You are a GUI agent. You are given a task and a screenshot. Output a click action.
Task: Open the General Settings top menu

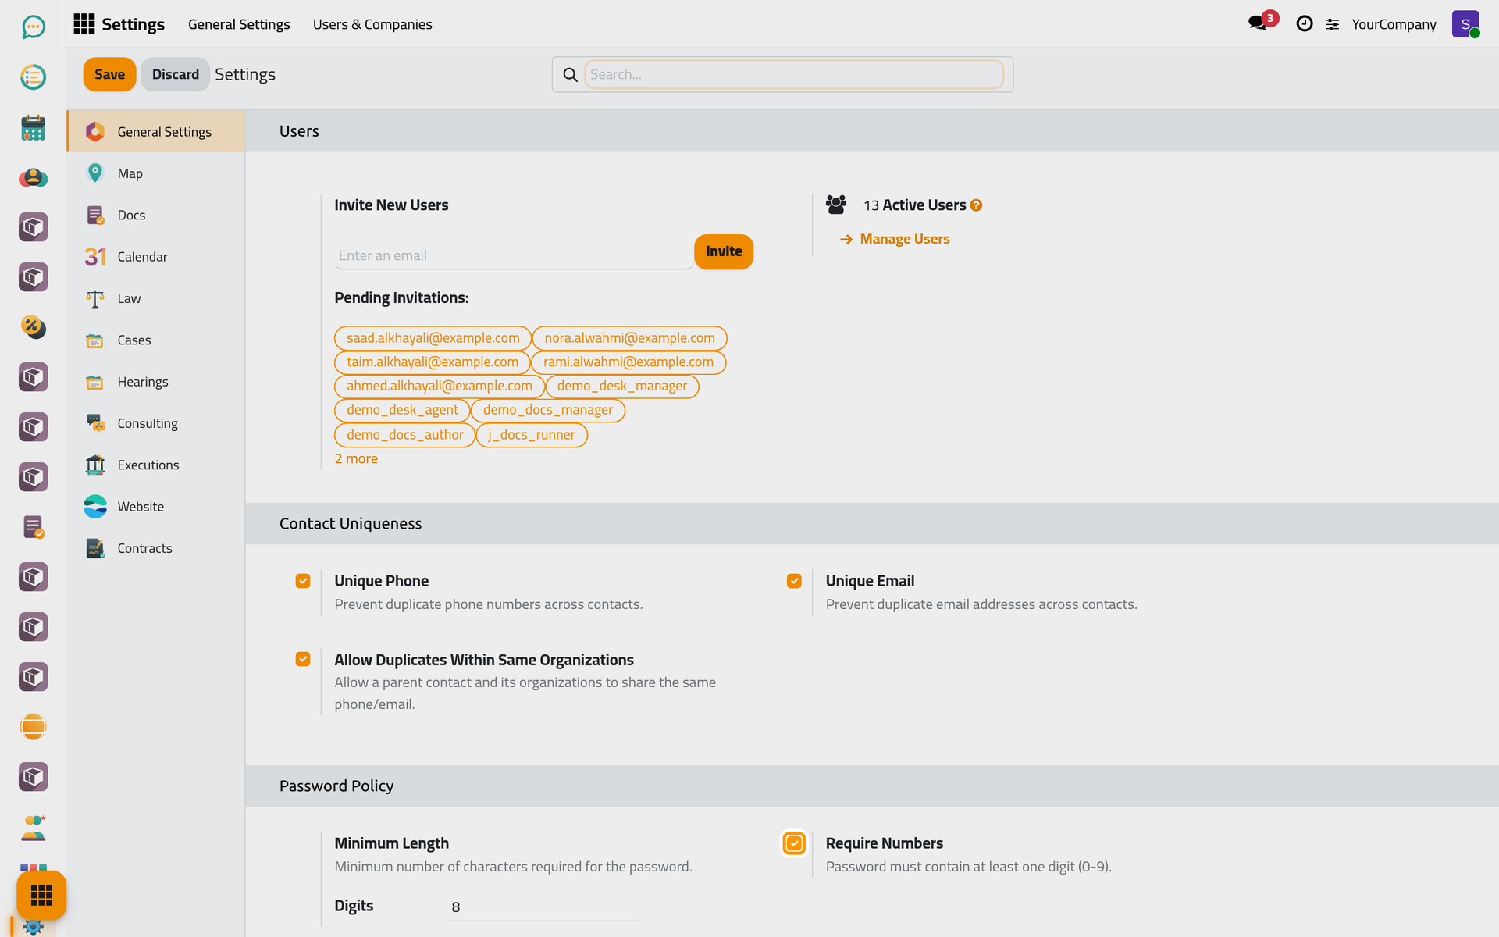tap(239, 24)
